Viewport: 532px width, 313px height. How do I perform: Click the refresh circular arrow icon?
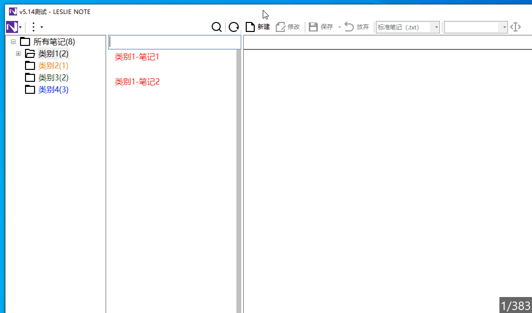[x=233, y=27]
